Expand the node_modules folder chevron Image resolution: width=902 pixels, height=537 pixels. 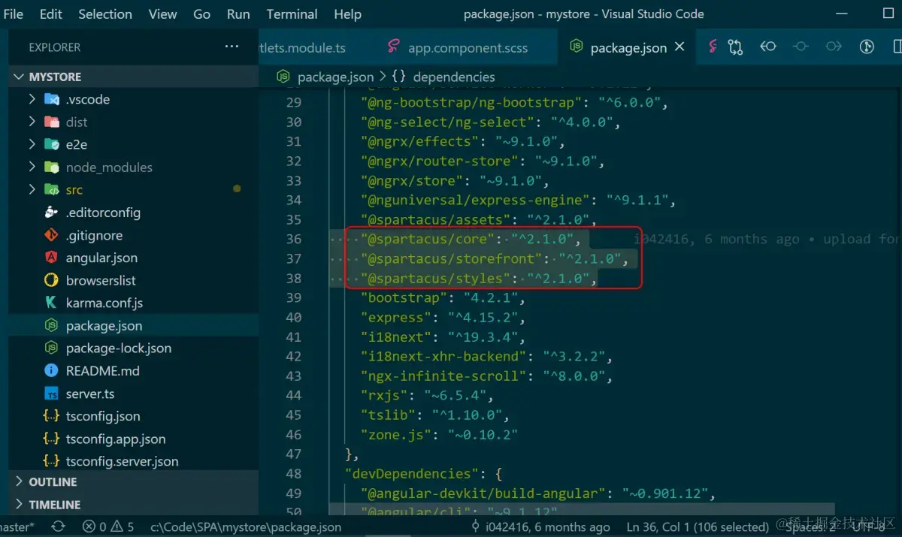click(32, 167)
